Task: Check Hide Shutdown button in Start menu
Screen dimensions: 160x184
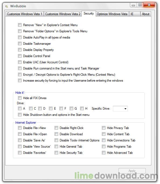Action: click(x=20, y=115)
